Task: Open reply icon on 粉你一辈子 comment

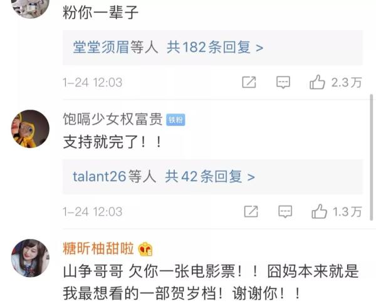Action: 283,82
